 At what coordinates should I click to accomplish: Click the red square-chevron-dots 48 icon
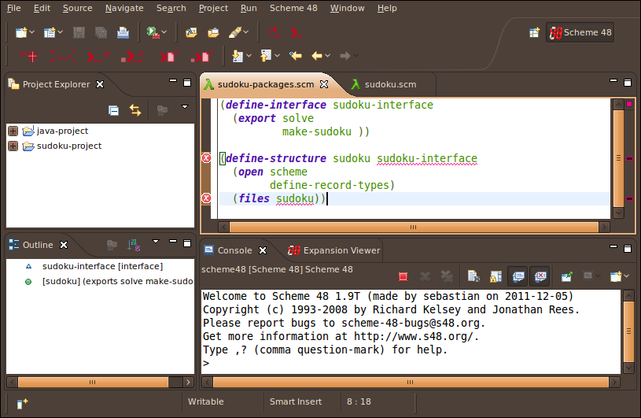[132, 56]
